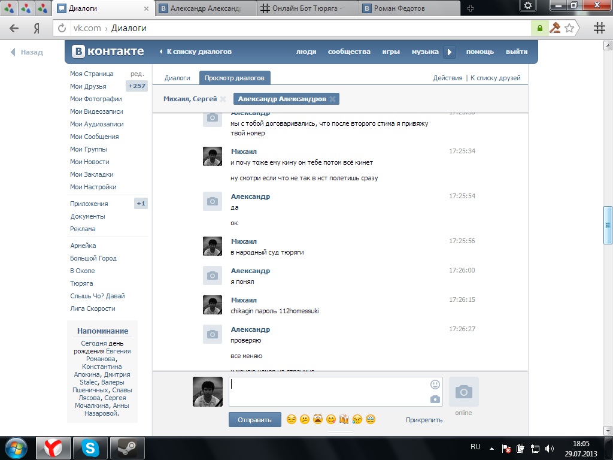Log out with выйти
613x460 pixels.
coord(517,52)
